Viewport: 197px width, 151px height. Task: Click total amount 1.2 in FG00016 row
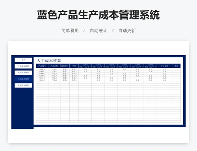click(x=165, y=78)
